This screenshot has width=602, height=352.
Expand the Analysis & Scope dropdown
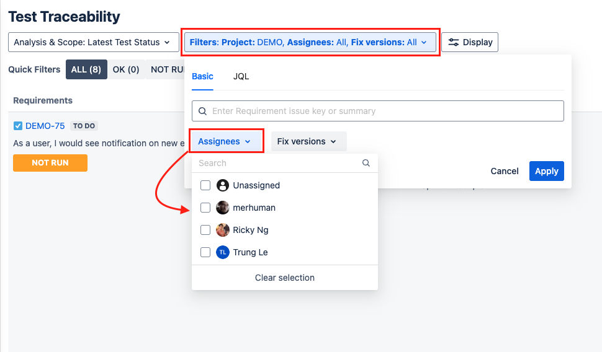(92, 42)
